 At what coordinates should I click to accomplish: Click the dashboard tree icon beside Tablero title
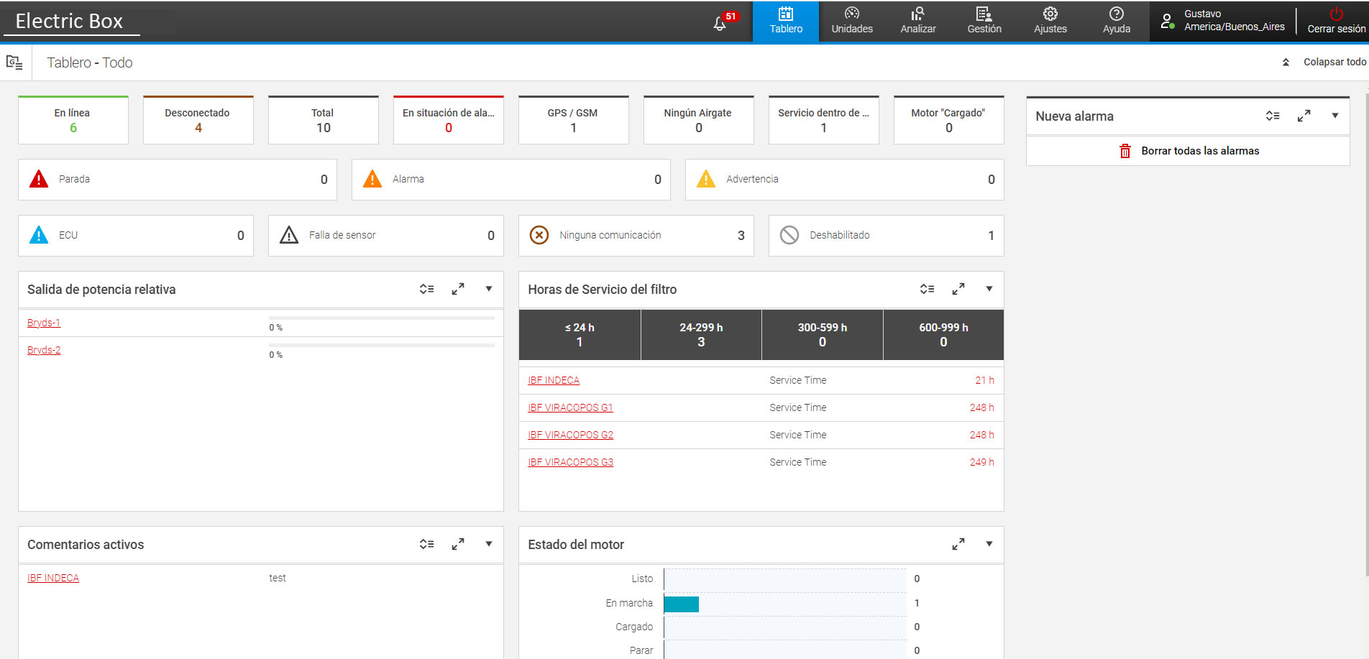pyautogui.click(x=14, y=63)
